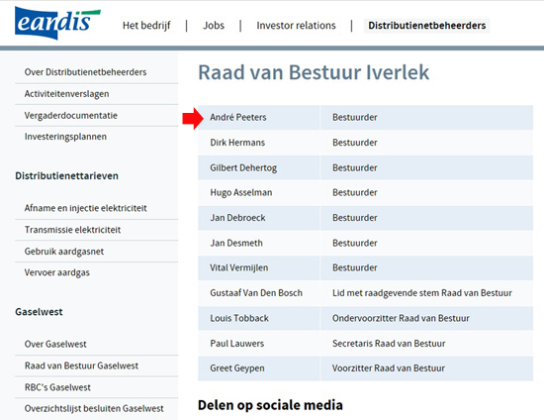The width and height of the screenshot is (544, 420).
Task: Select Louis Tobback in the table
Action: (x=239, y=318)
